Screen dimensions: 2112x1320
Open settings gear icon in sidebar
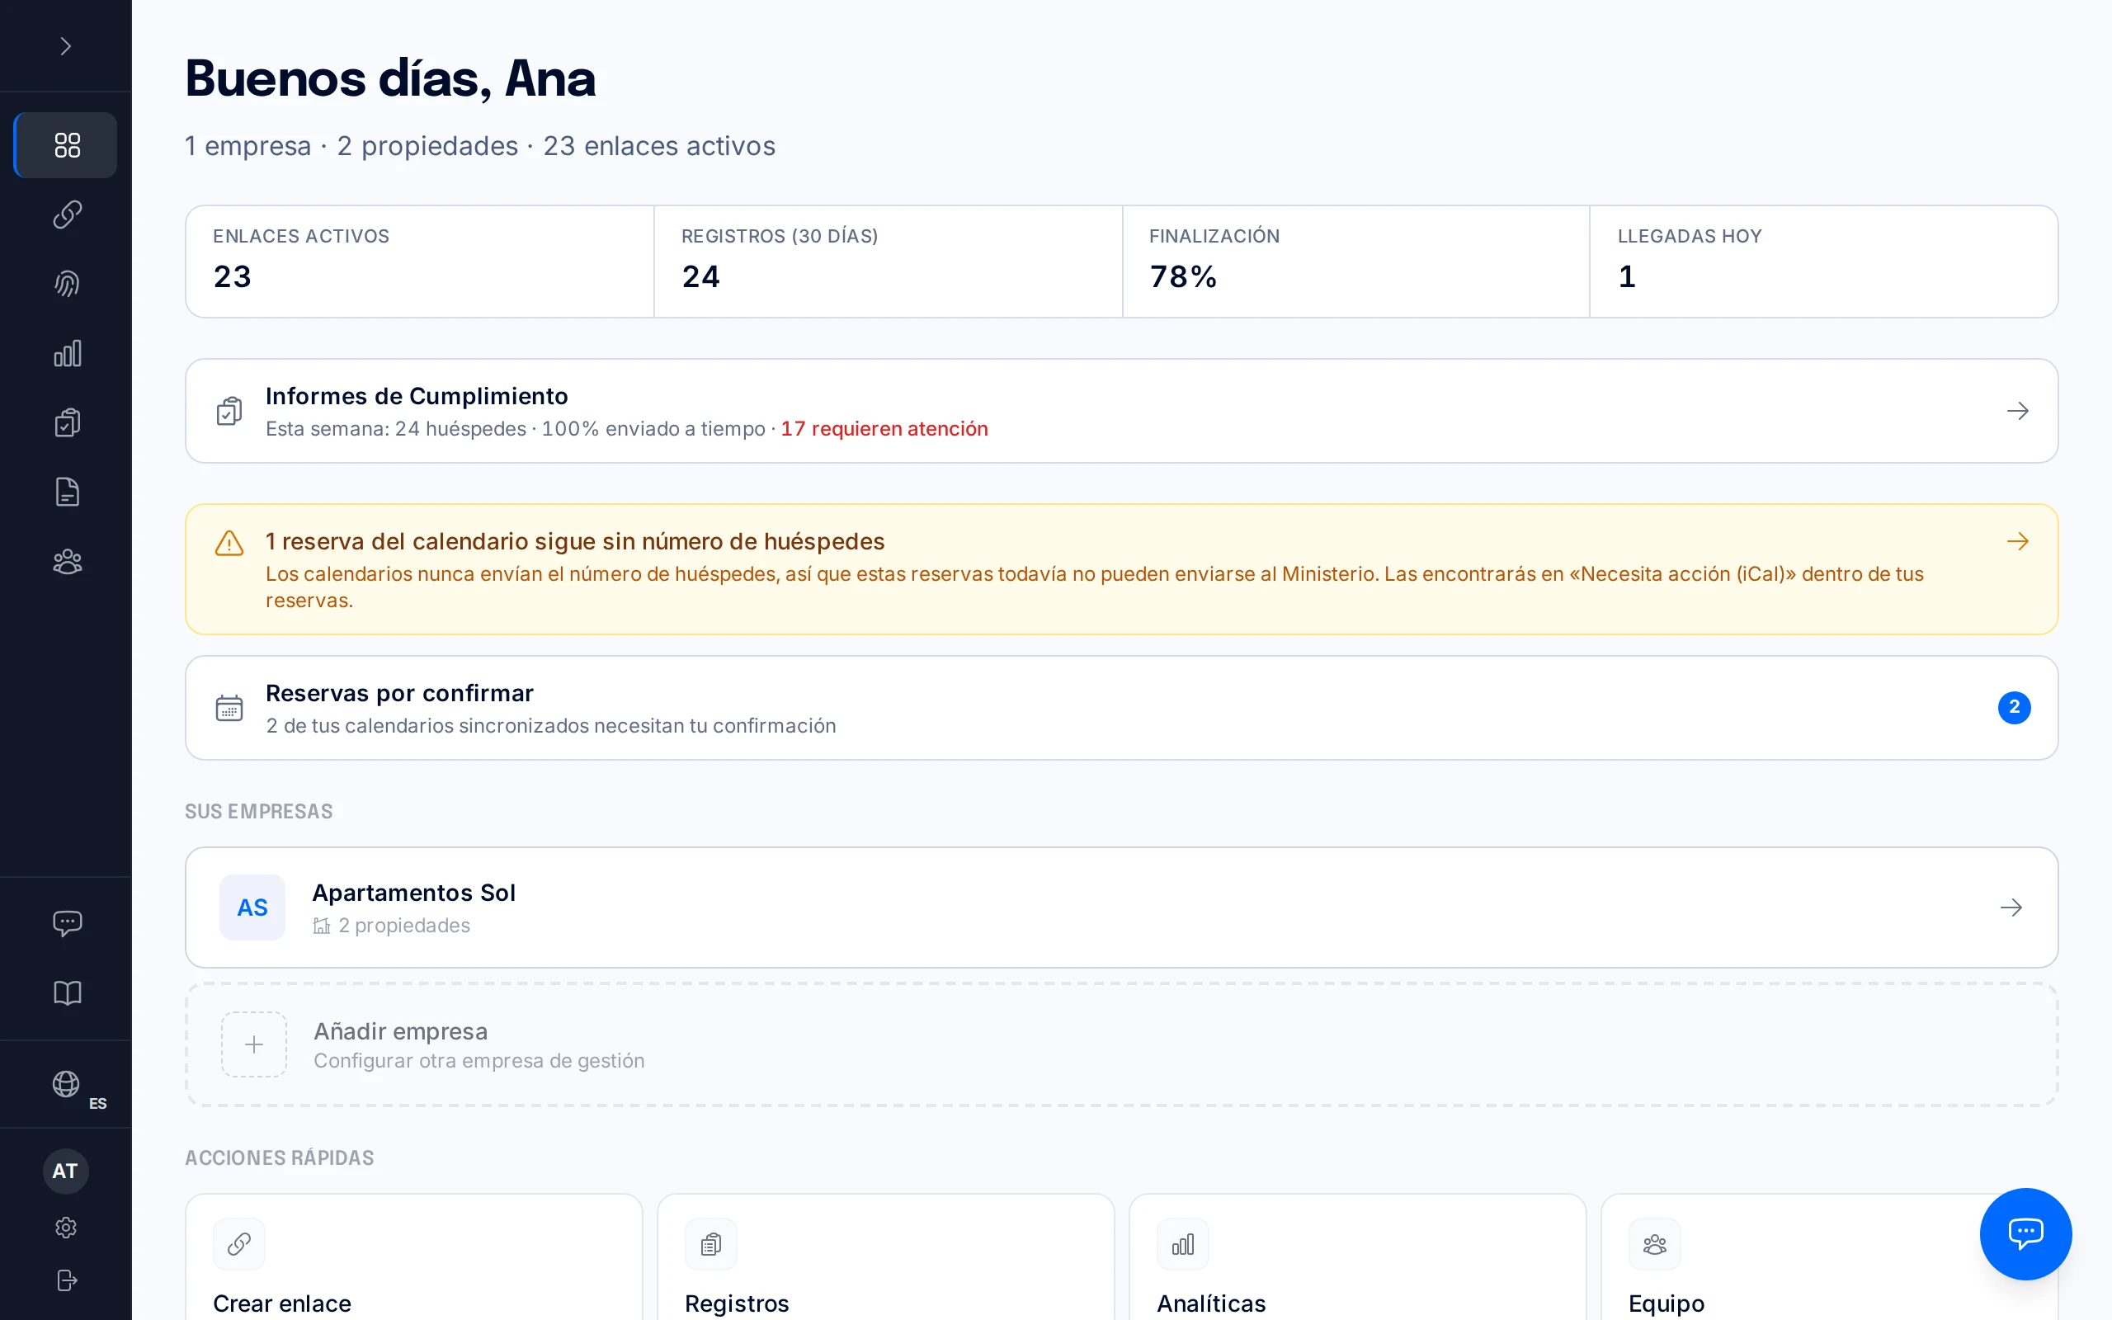[x=65, y=1228]
